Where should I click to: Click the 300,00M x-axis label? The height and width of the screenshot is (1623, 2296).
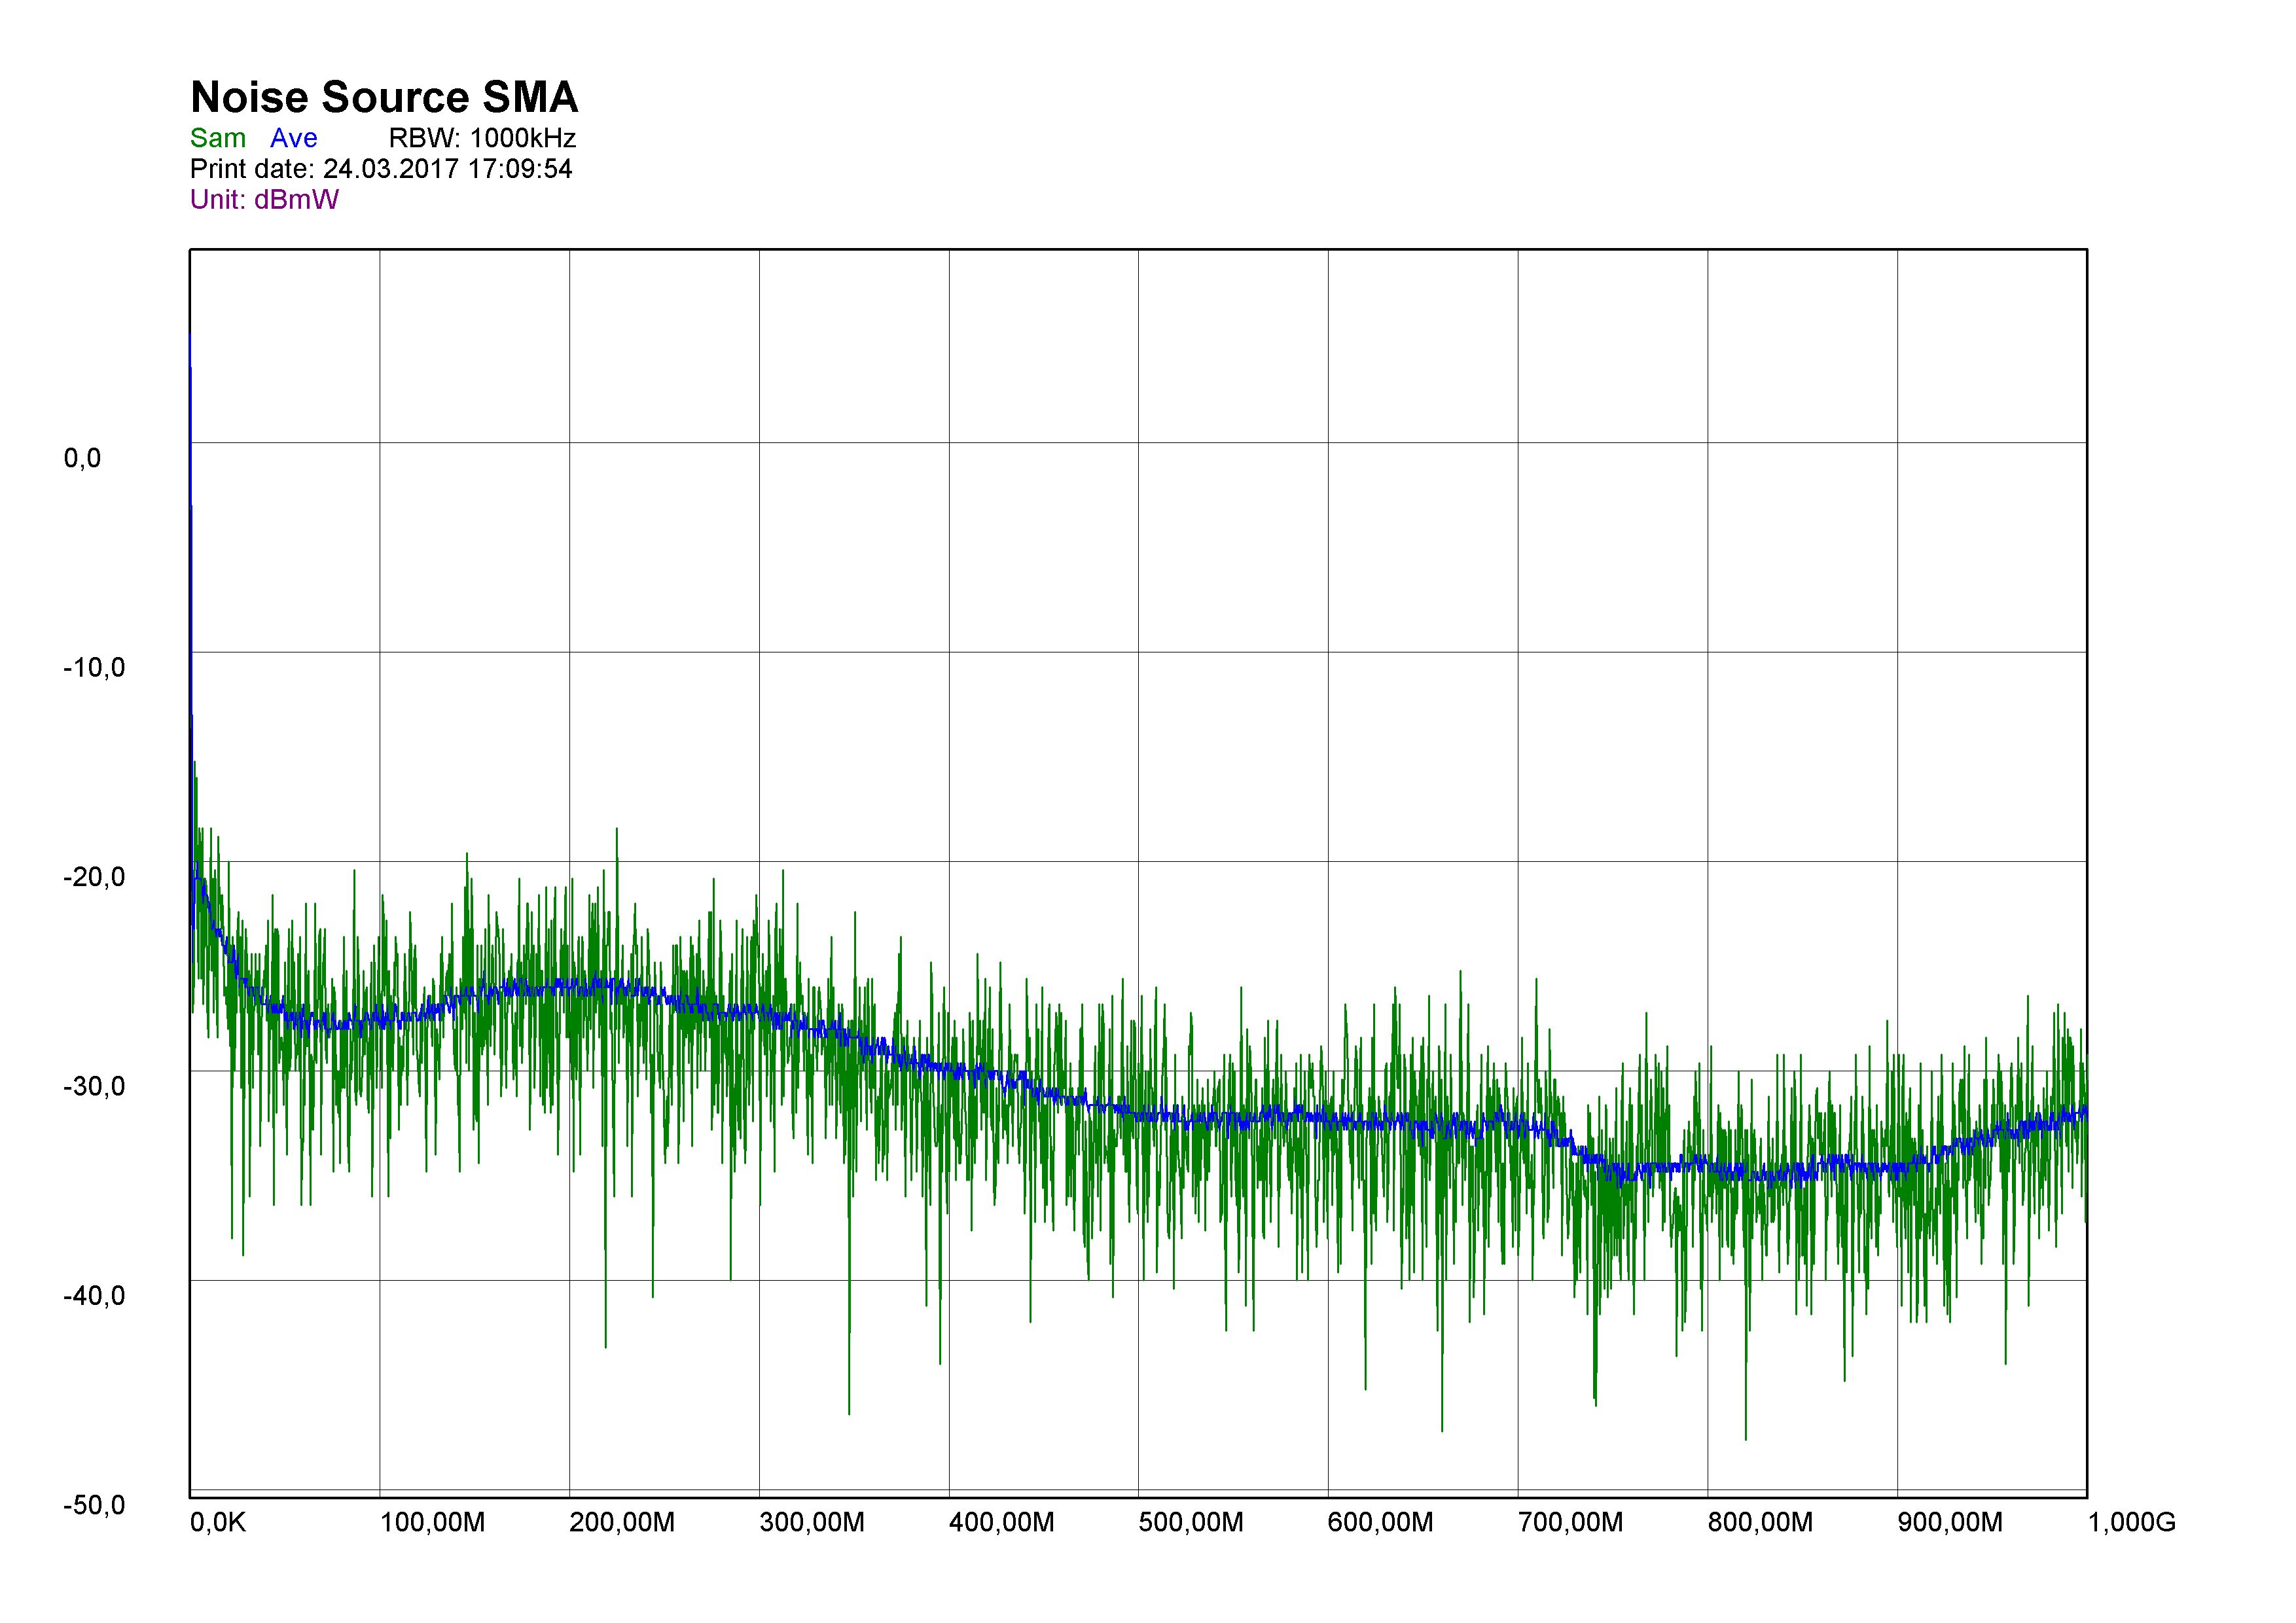pyautogui.click(x=812, y=1523)
